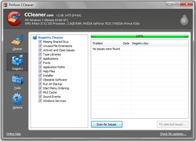Switch to the Options tab label
This screenshot has height=141, width=196.
(x=17, y=107)
